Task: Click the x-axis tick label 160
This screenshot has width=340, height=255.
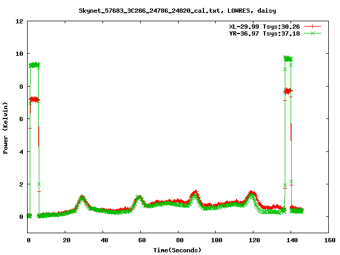Action: point(330,240)
